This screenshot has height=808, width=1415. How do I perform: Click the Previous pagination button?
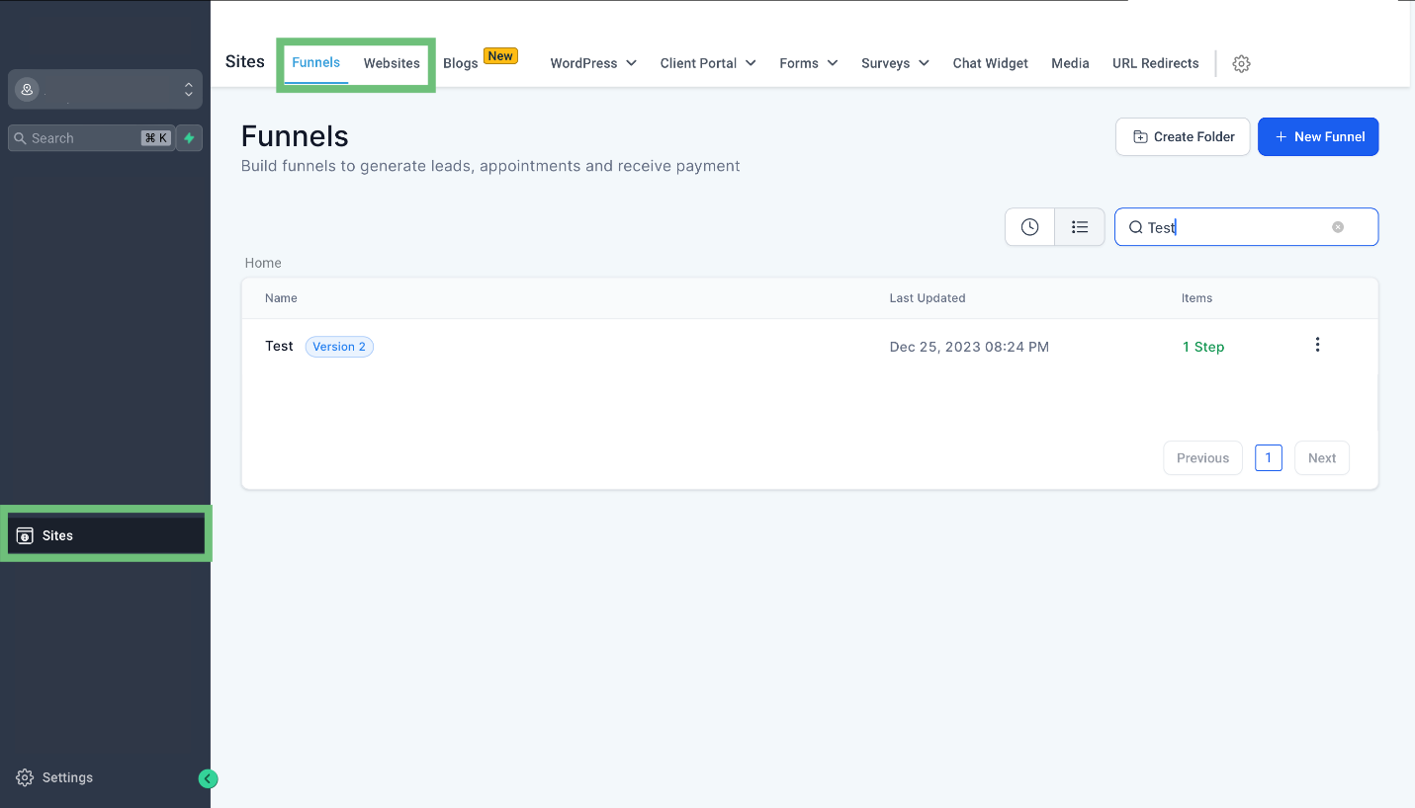point(1202,458)
